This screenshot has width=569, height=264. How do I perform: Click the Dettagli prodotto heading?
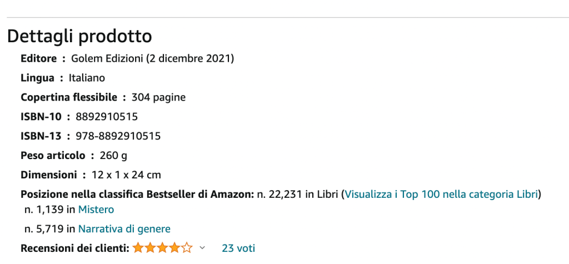coord(79,36)
